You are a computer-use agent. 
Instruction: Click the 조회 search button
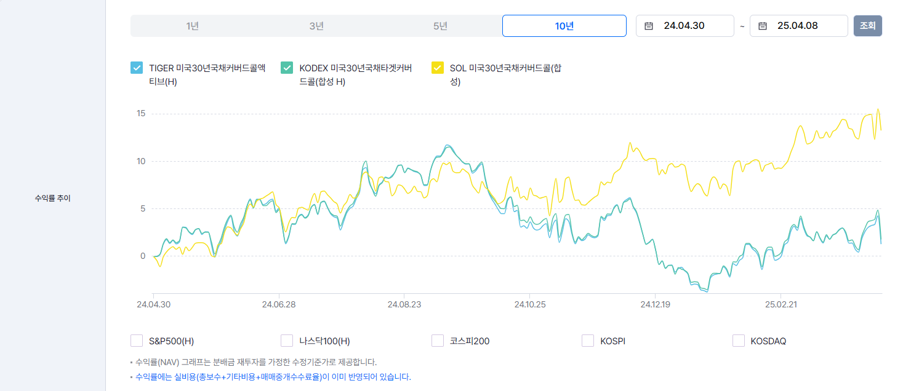tap(867, 25)
